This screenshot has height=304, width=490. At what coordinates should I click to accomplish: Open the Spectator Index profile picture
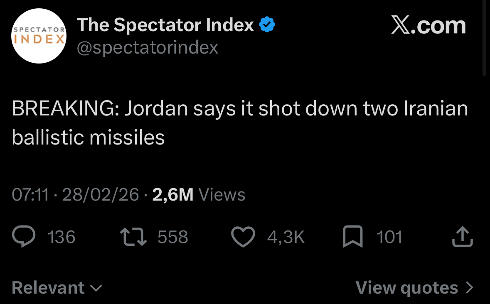point(39,36)
